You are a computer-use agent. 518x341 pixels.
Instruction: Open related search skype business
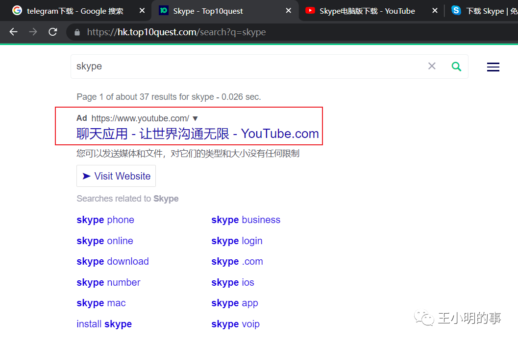(x=246, y=220)
